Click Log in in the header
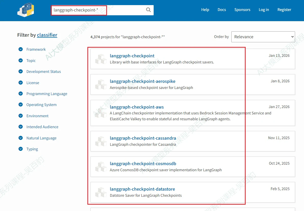 tap(264, 10)
